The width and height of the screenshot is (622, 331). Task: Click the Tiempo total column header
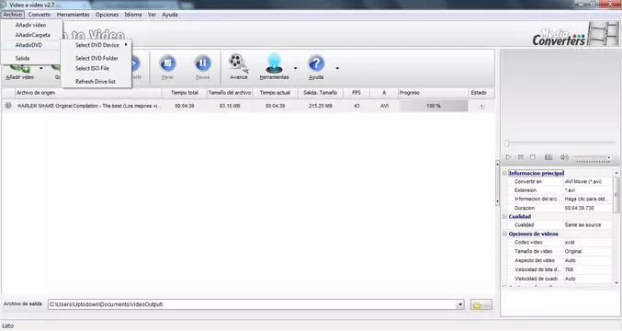click(185, 93)
